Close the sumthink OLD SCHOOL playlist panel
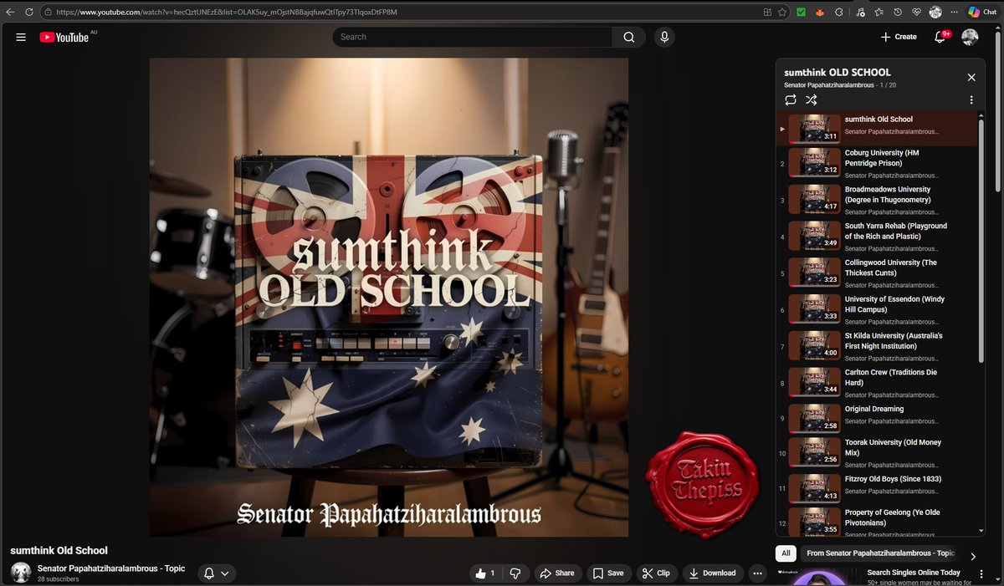Viewport: 1004px width, 586px height. click(971, 78)
